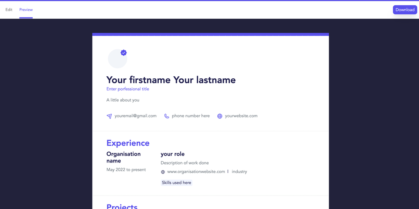The image size is (419, 209).
Task: Open the yourwebsite.com link
Action: coord(241,116)
